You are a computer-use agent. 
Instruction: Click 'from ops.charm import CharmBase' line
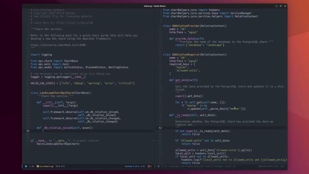[54, 61]
